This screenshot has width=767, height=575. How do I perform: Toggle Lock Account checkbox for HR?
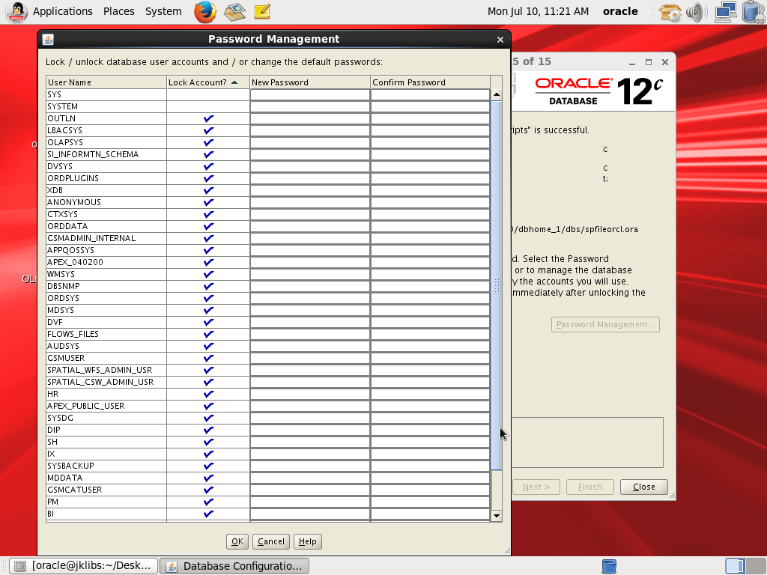pyautogui.click(x=208, y=394)
